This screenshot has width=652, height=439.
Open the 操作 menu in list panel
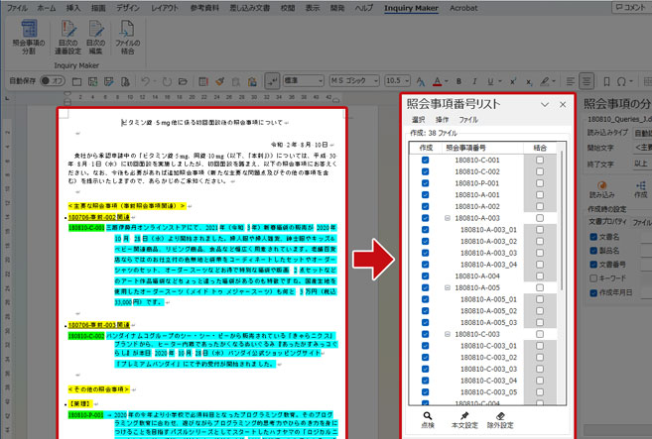[x=443, y=119]
